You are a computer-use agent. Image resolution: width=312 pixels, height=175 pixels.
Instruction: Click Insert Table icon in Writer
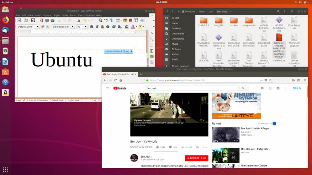[x=118, y=20]
